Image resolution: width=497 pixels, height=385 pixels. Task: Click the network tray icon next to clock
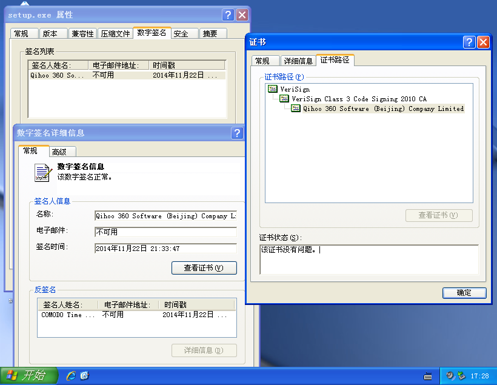click(461, 376)
